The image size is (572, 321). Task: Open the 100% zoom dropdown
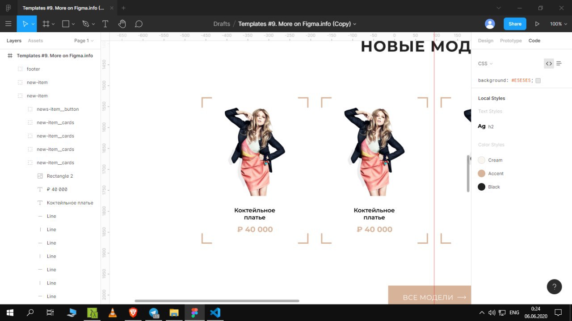[558, 24]
